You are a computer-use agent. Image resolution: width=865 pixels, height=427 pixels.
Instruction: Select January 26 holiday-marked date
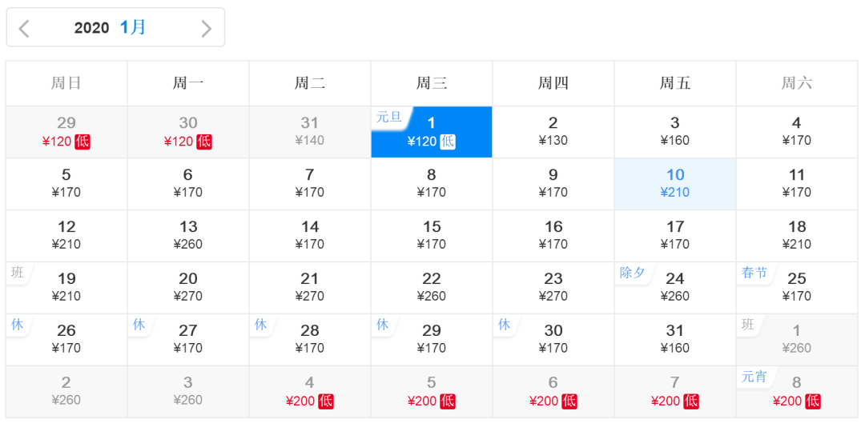pyautogui.click(x=66, y=340)
